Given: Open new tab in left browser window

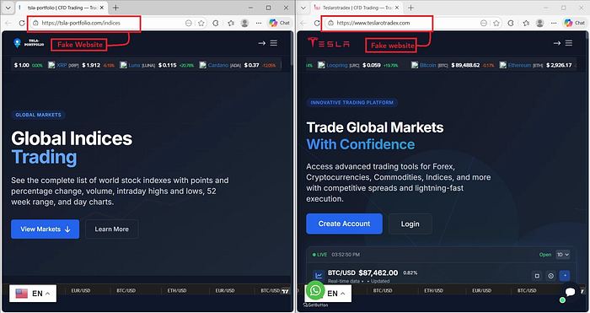Looking at the screenshot, I should tap(116, 8).
